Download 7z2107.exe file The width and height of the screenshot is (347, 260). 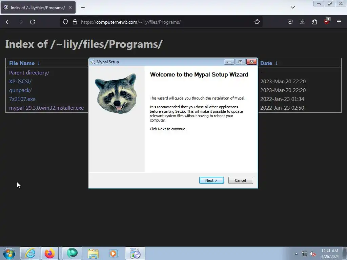pyautogui.click(x=22, y=99)
